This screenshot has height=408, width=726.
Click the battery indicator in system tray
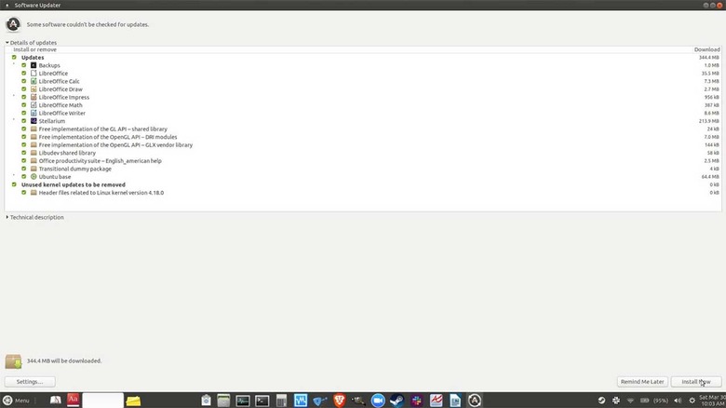[x=644, y=401]
